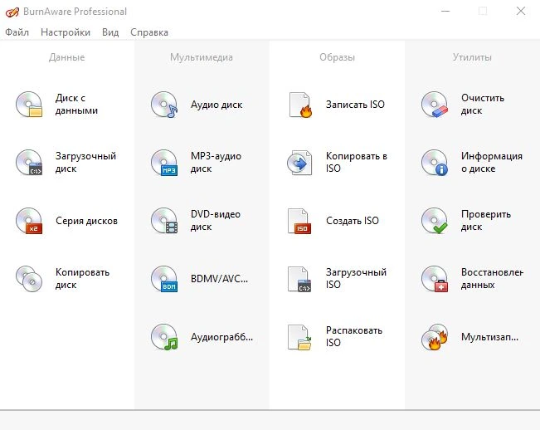Open the BDMV/AVC... BDM disc icon
Screen dimensions: 540x430
(164, 279)
